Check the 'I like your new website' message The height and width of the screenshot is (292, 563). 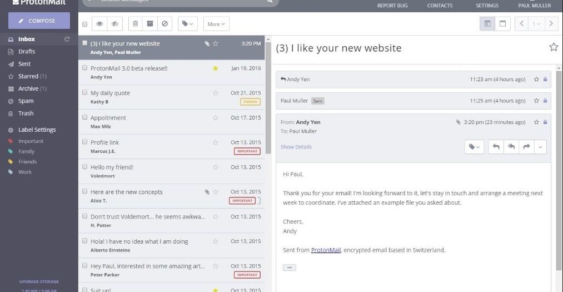point(84,43)
